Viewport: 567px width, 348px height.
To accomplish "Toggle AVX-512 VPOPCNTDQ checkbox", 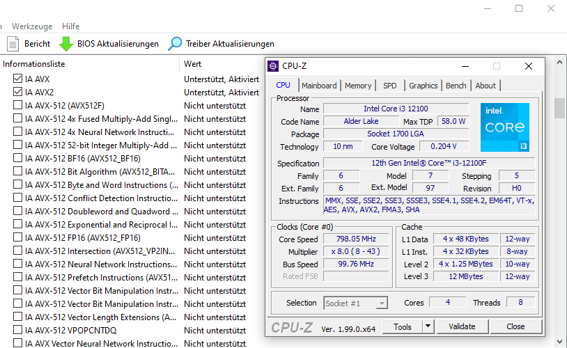I will (x=17, y=330).
